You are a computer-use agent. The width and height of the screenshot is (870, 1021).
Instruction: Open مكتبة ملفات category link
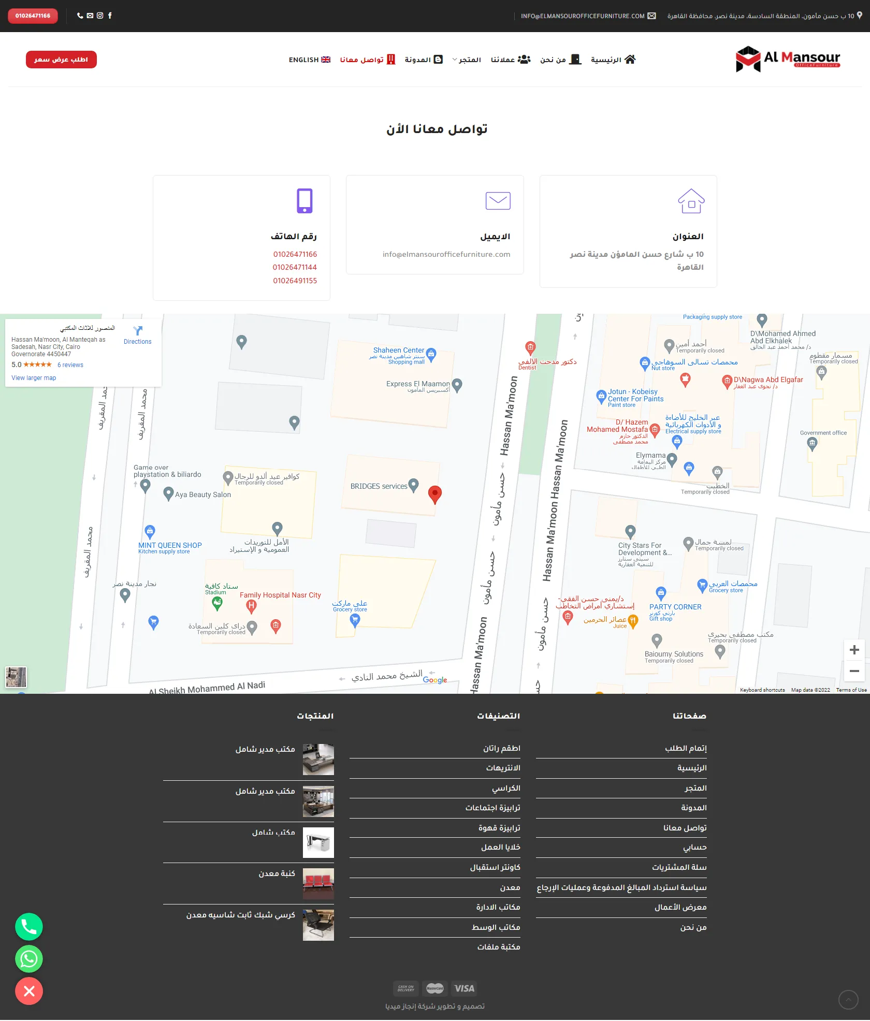pyautogui.click(x=499, y=947)
